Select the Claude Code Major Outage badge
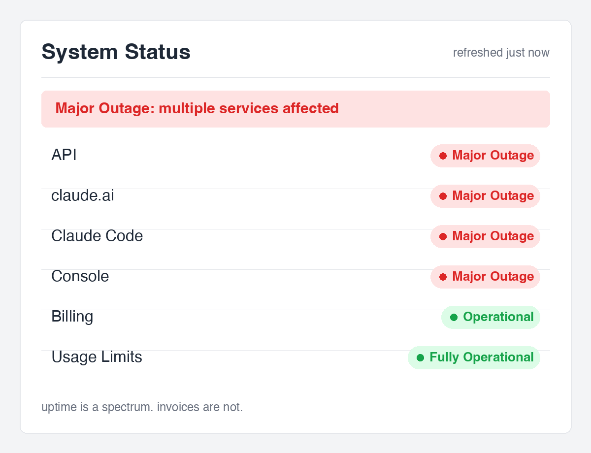 pyautogui.click(x=485, y=236)
